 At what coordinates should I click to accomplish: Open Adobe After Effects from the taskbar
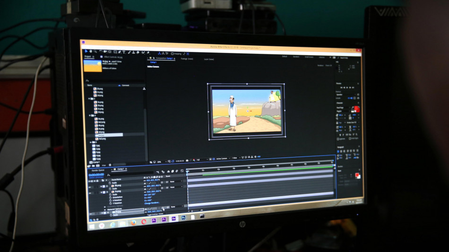point(174,218)
